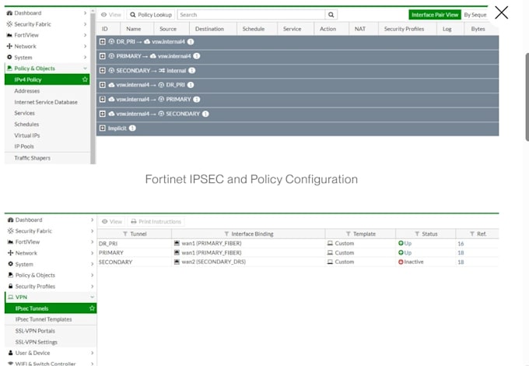Switch to Interface Pair View
The width and height of the screenshot is (529, 366).
(435, 15)
